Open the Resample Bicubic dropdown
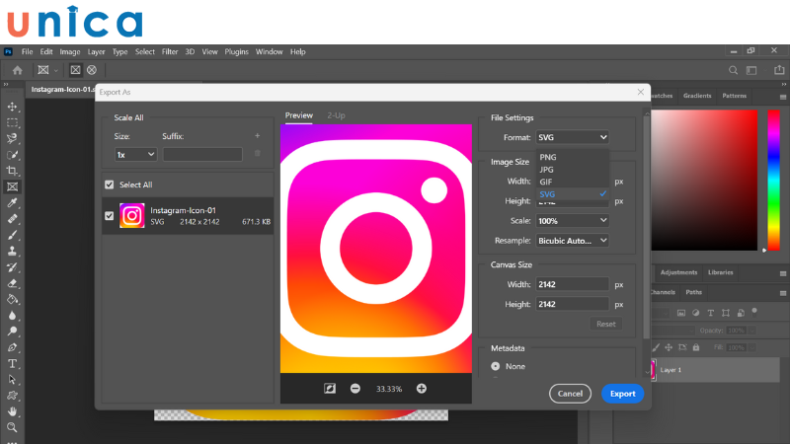790x444 pixels. (x=572, y=240)
